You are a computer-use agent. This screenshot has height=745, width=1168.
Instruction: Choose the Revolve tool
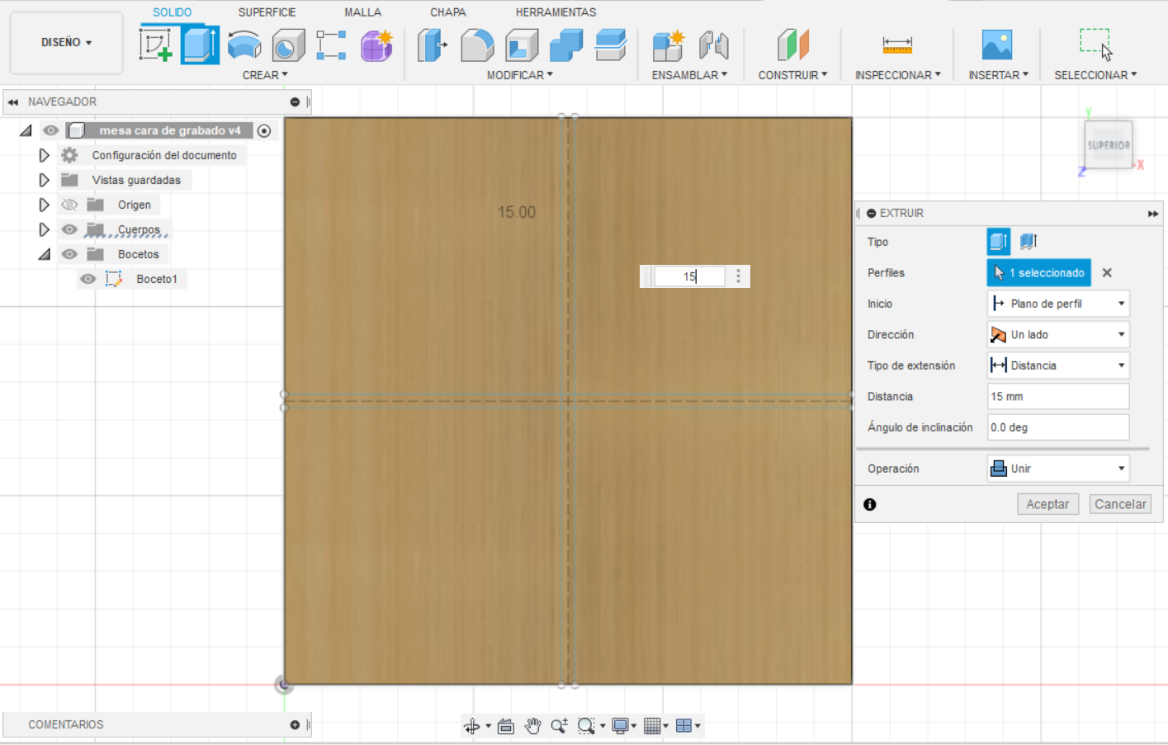point(244,45)
